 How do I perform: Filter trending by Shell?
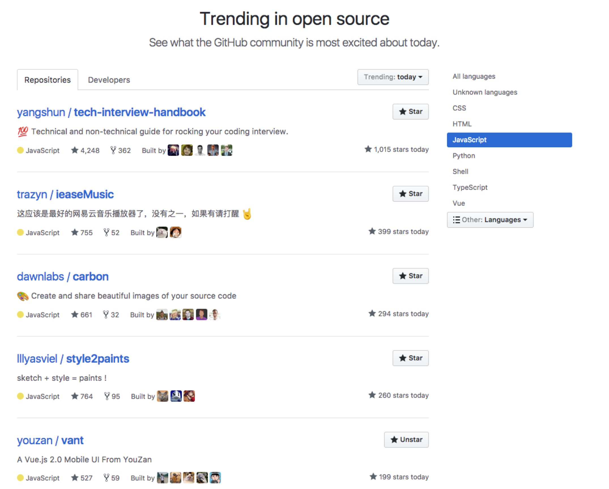[x=460, y=172]
